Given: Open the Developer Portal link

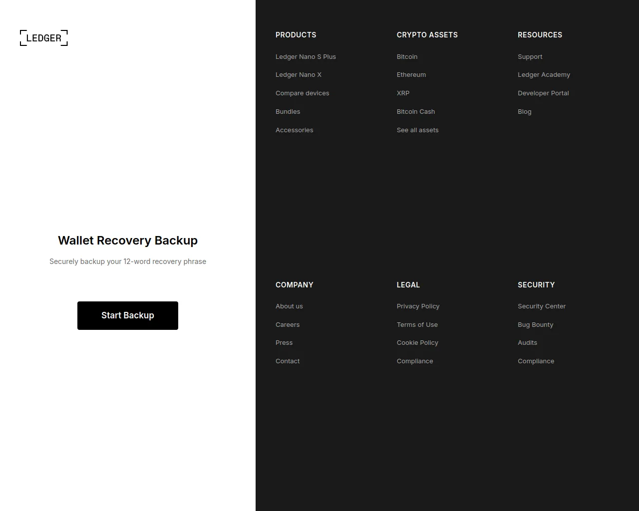Looking at the screenshot, I should tap(543, 93).
